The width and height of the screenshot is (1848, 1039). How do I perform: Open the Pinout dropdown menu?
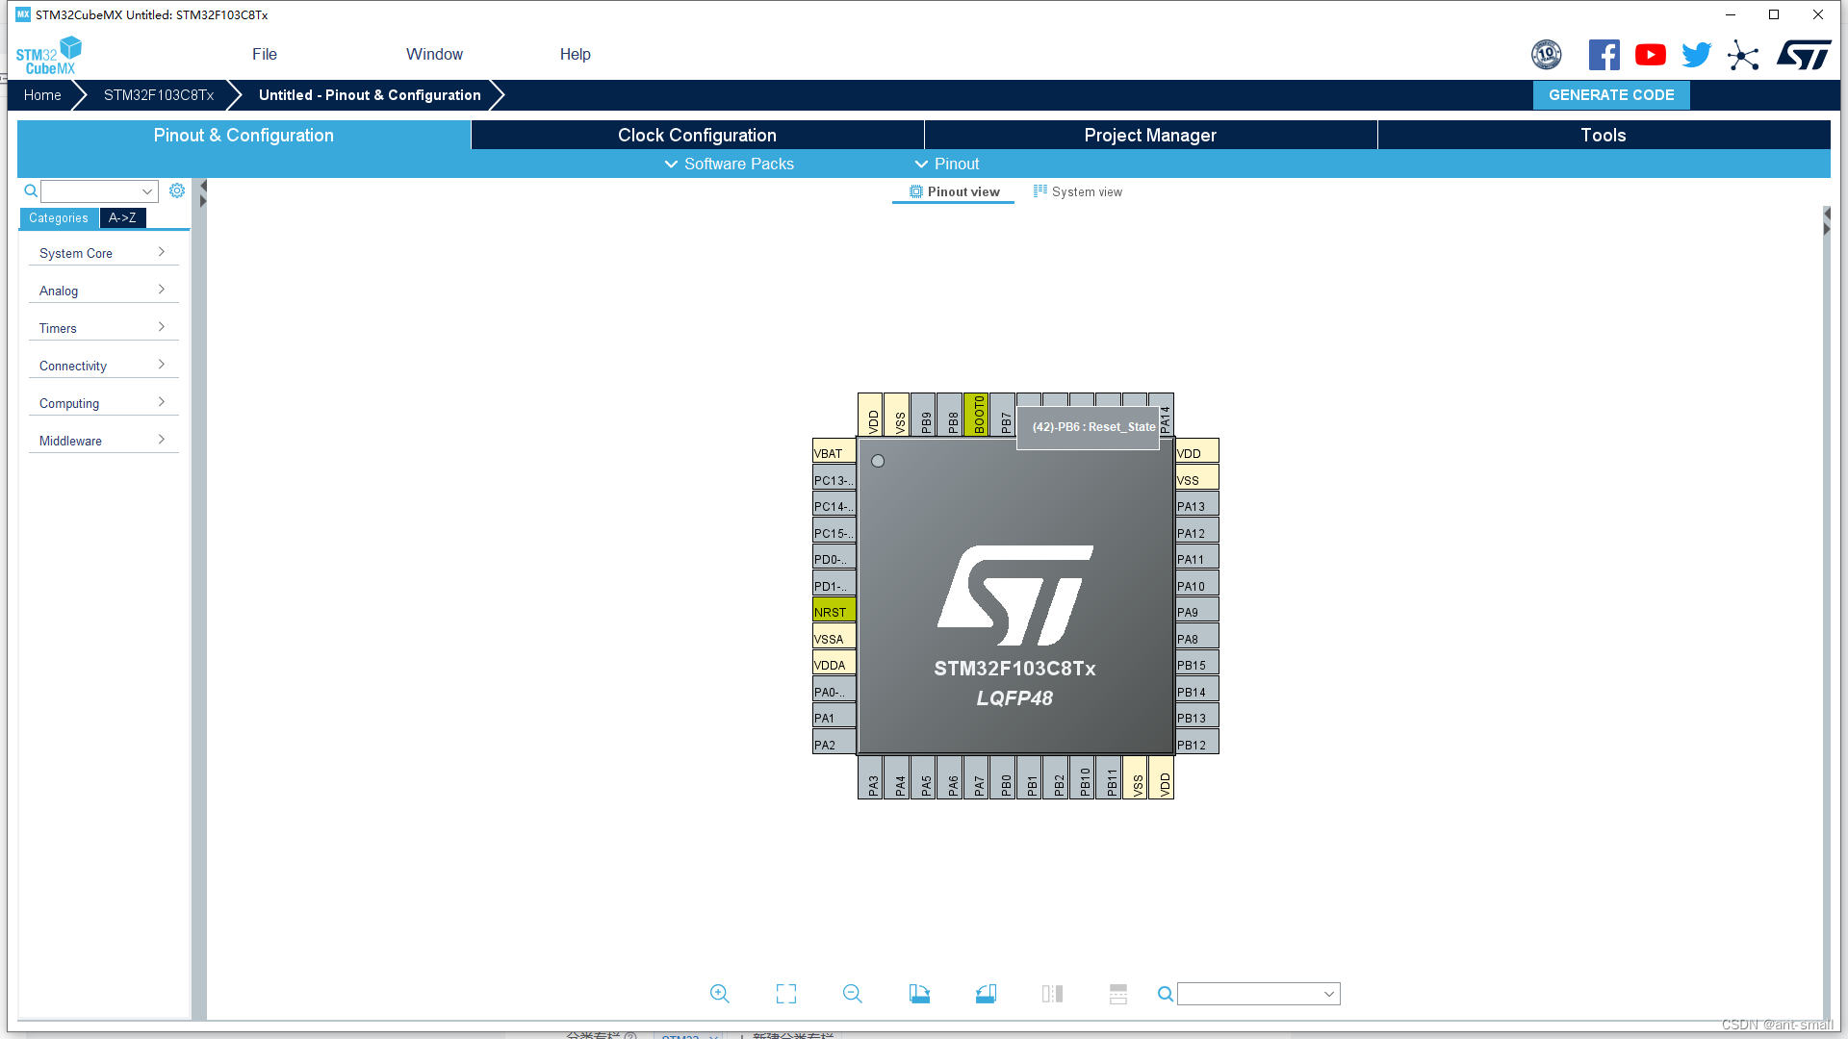point(947,164)
